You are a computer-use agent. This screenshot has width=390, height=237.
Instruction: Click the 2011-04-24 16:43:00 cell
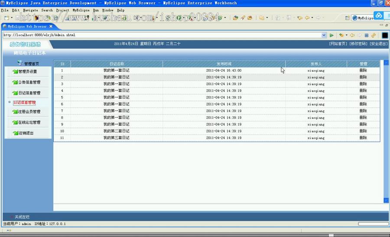pyautogui.click(x=224, y=70)
